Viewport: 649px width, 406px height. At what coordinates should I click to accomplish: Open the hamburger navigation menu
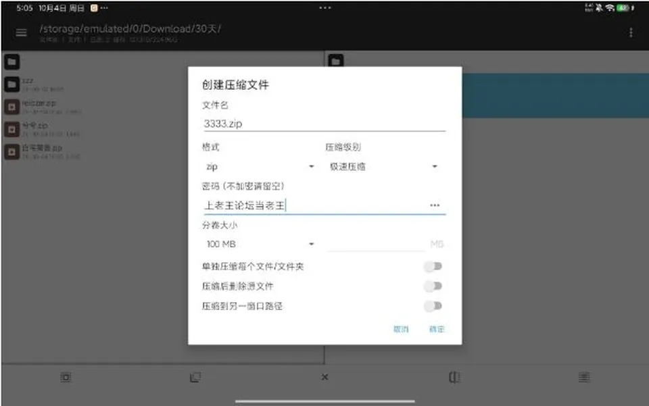pos(21,32)
